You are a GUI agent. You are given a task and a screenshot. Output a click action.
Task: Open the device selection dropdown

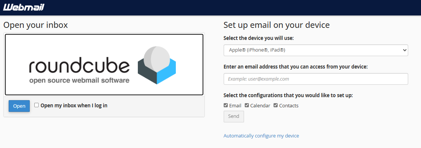(316, 50)
